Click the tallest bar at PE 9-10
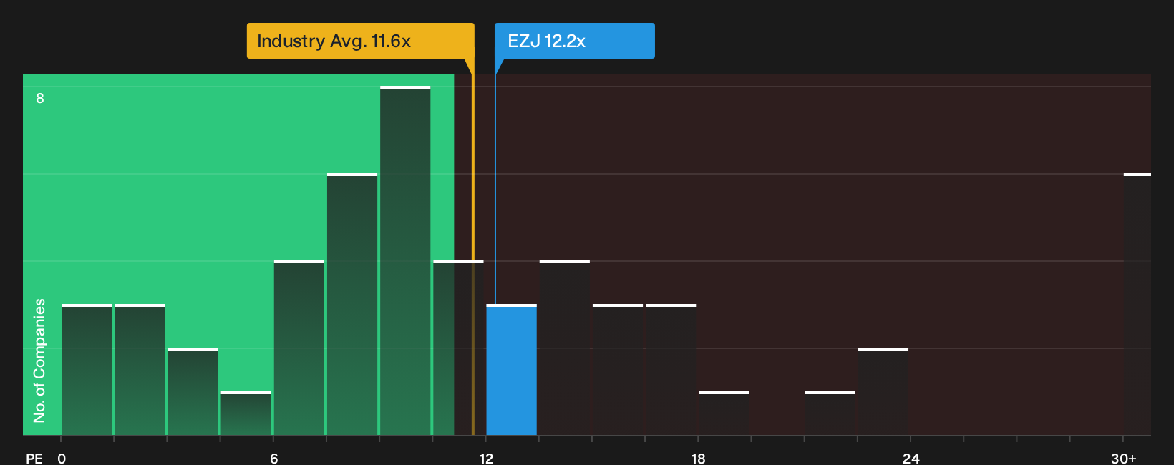This screenshot has width=1174, height=465. click(x=405, y=261)
